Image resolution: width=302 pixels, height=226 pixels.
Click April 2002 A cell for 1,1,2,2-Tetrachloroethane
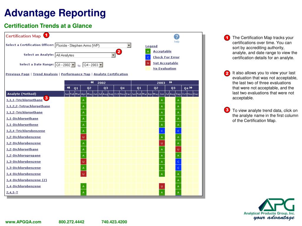pyautogui.click(x=83, y=106)
